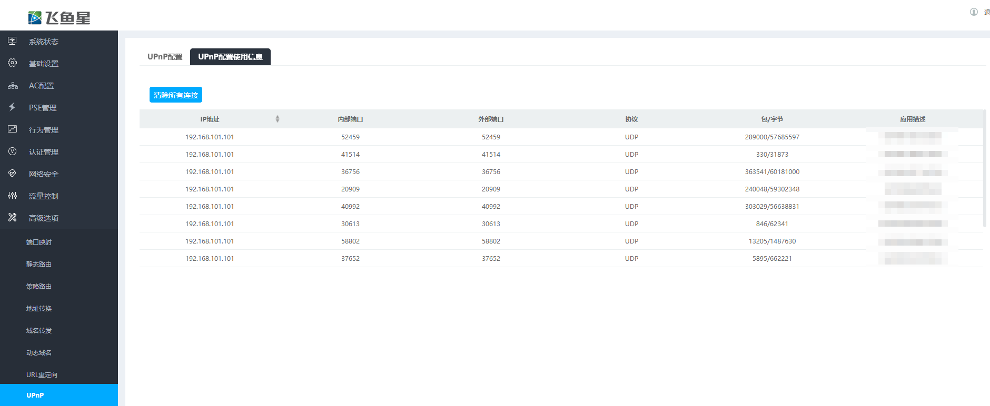This screenshot has width=990, height=406.
Task: Click the 网络安全 icon in sidebar
Action: tap(12, 174)
